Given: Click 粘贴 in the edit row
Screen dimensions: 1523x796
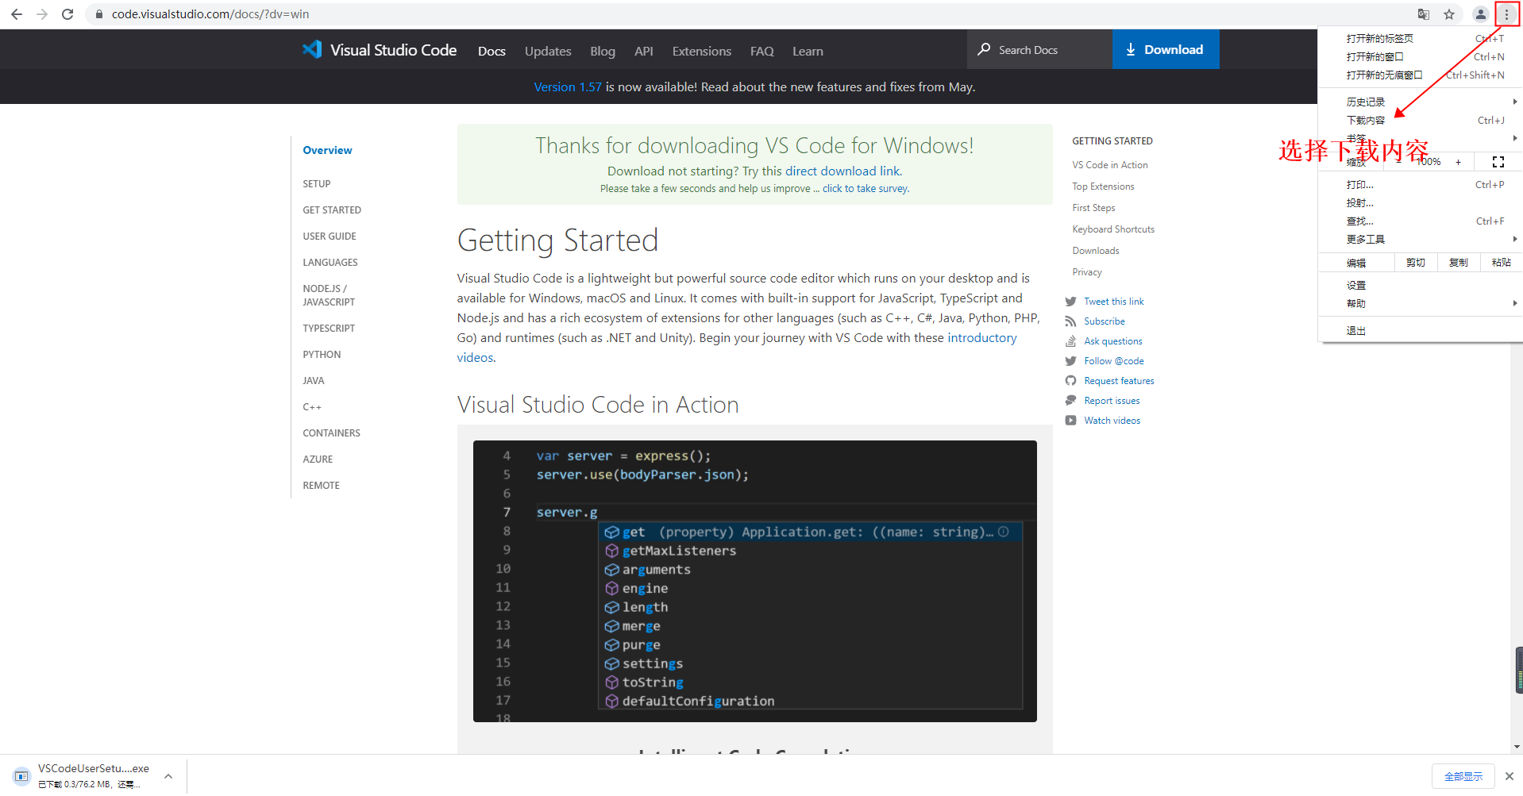Looking at the screenshot, I should point(1501,262).
